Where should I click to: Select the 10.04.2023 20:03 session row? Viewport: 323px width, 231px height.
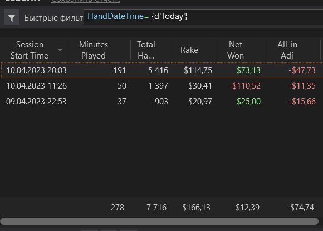162,70
